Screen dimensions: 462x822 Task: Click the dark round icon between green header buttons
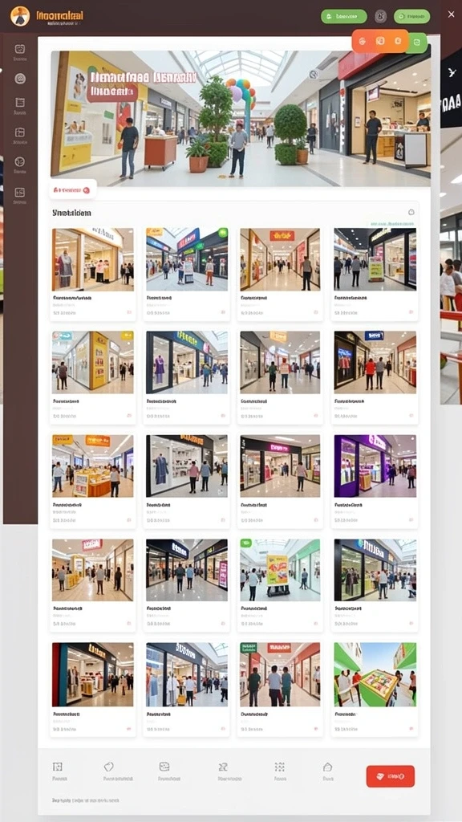pos(380,16)
